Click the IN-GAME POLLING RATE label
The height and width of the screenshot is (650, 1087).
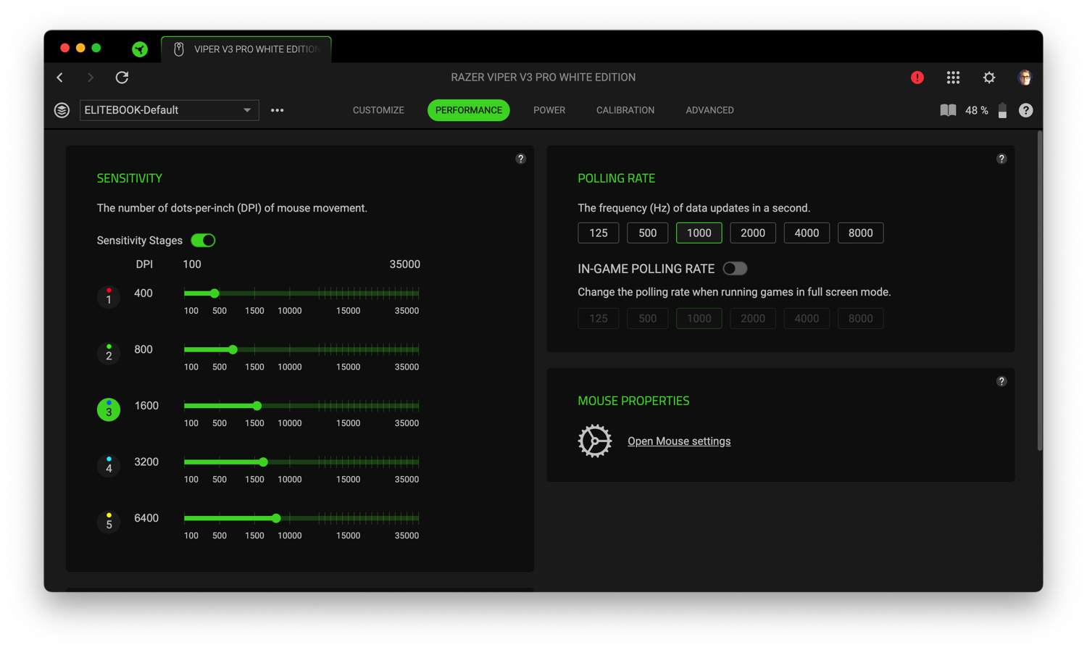point(646,269)
